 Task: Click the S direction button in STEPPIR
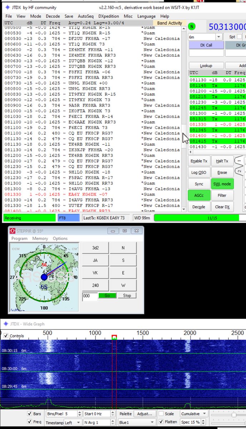pyautogui.click(x=123, y=261)
